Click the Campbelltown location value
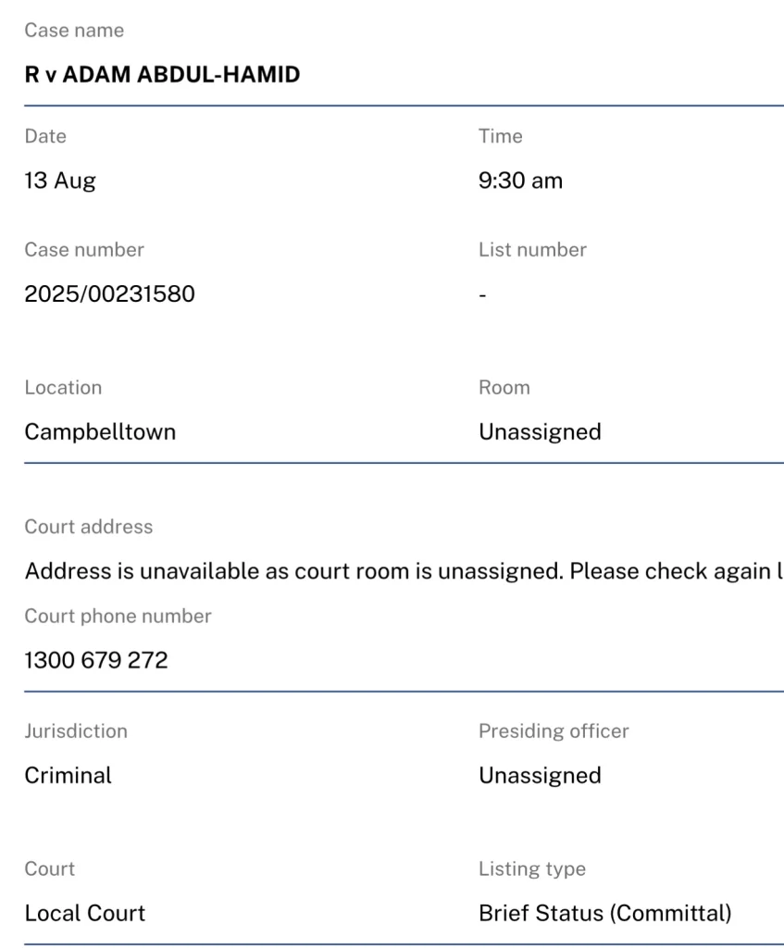The image size is (784, 948). [x=100, y=431]
